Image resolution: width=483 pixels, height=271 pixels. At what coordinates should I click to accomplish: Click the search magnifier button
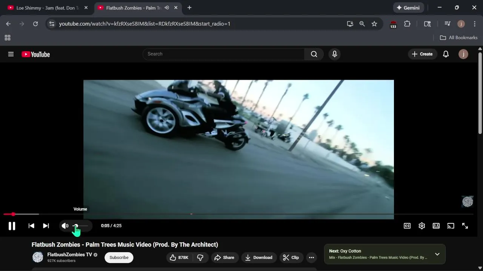pos(314,54)
